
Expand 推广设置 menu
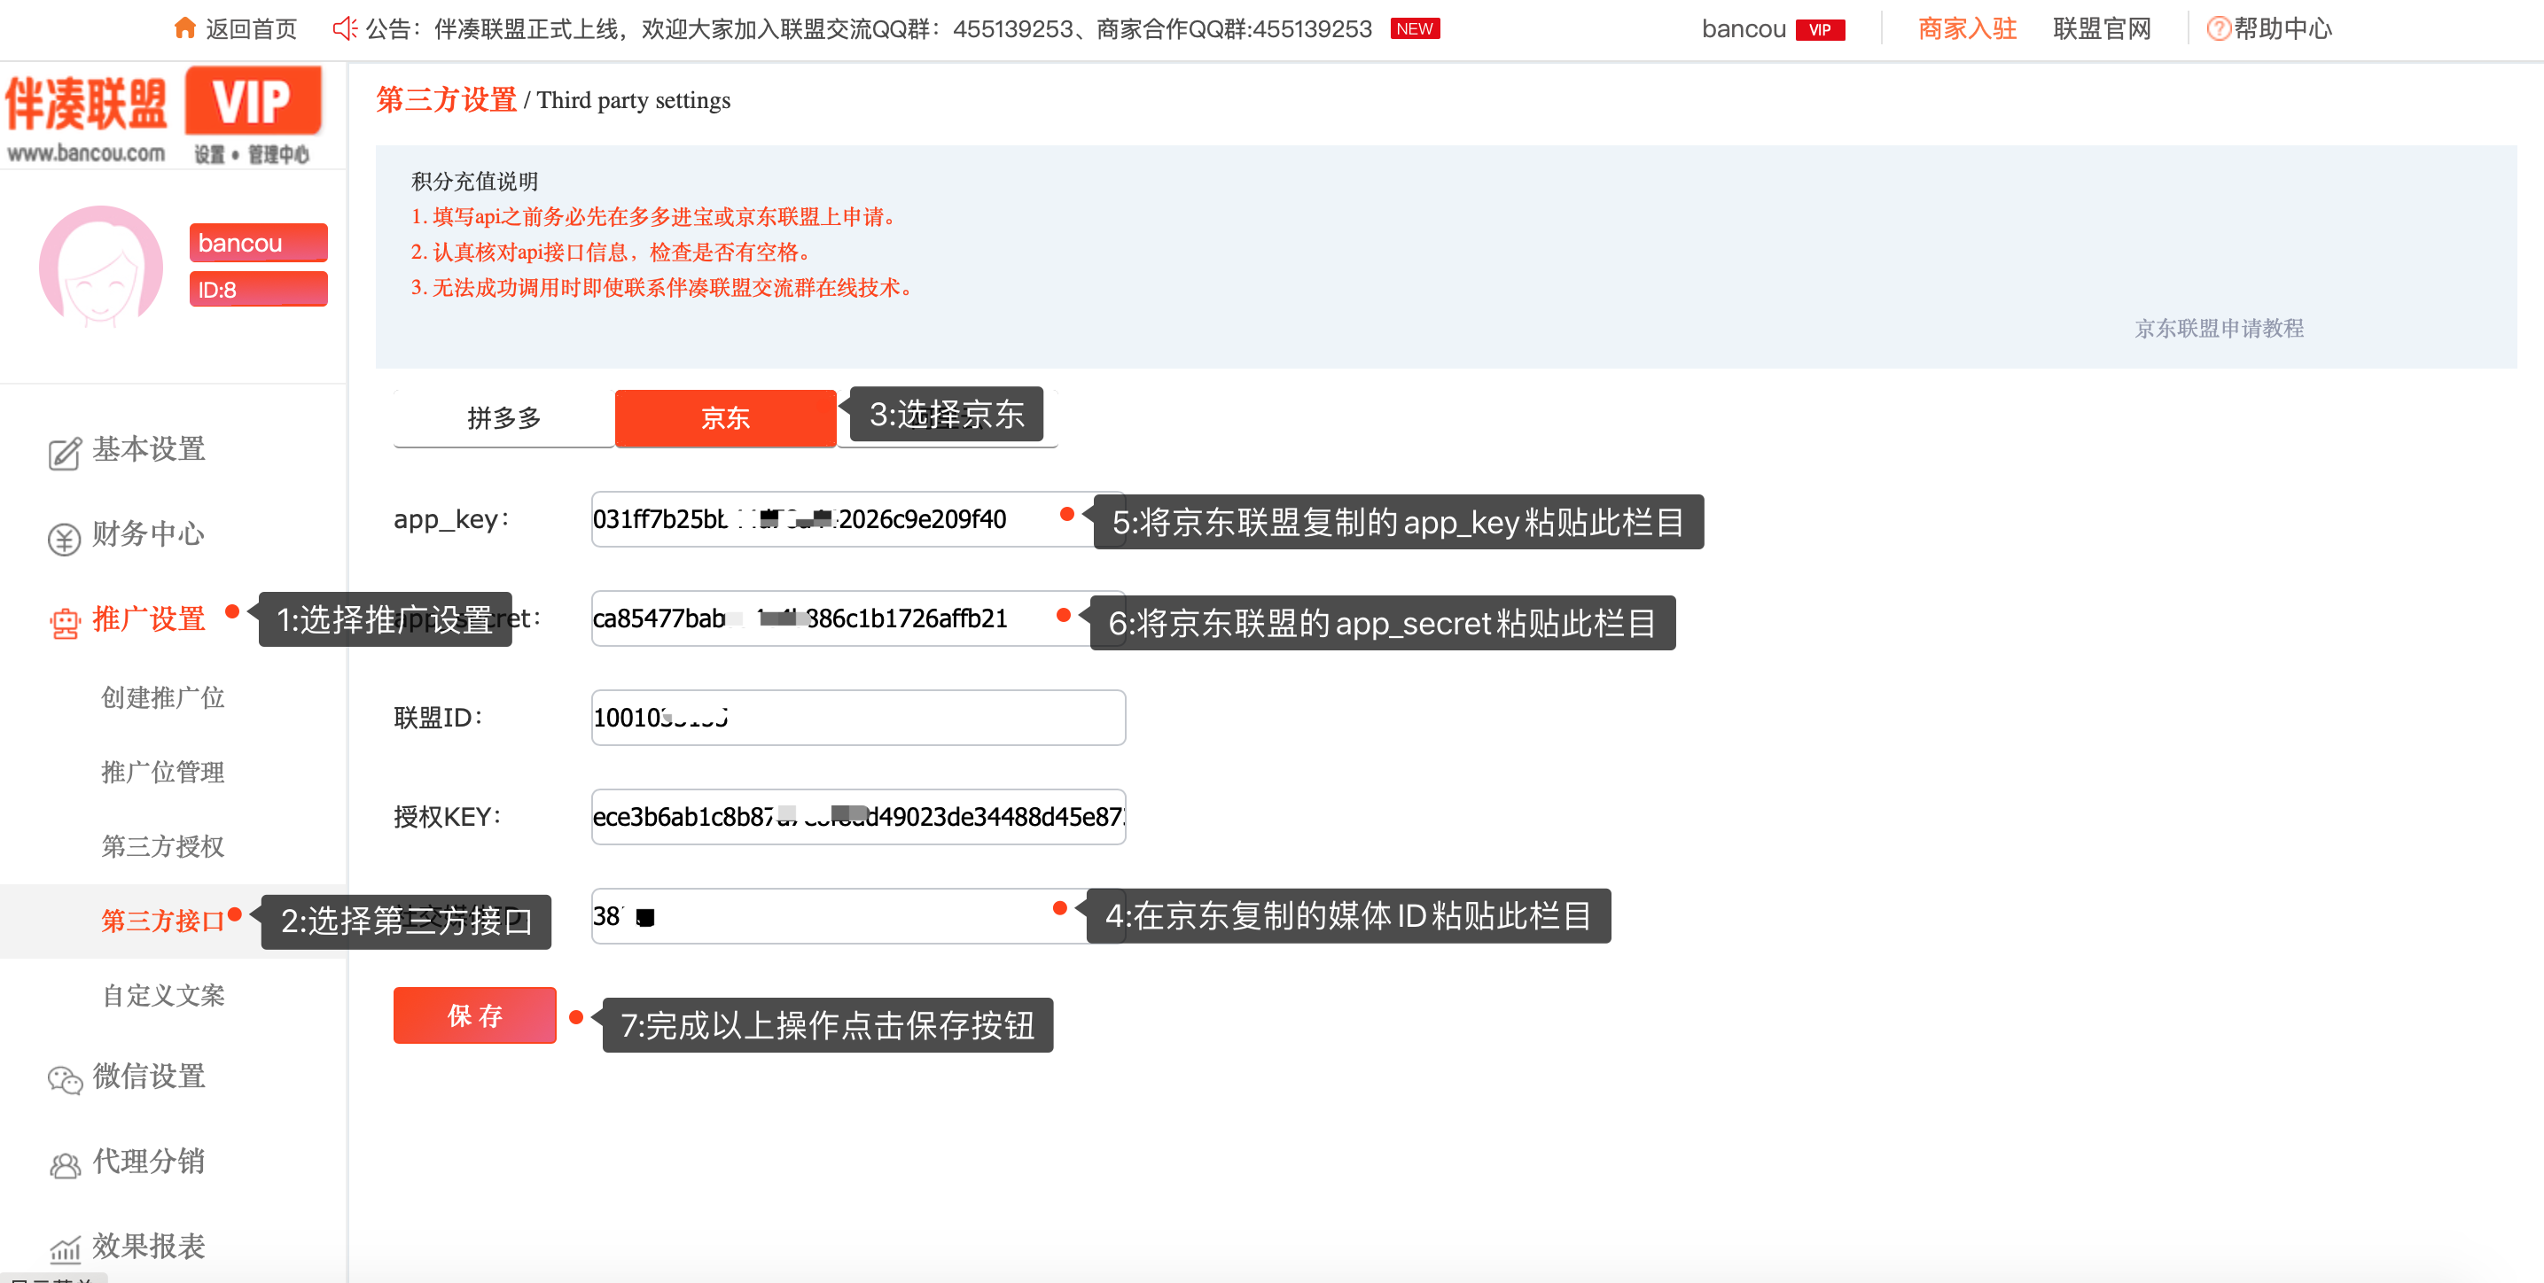pos(148,619)
